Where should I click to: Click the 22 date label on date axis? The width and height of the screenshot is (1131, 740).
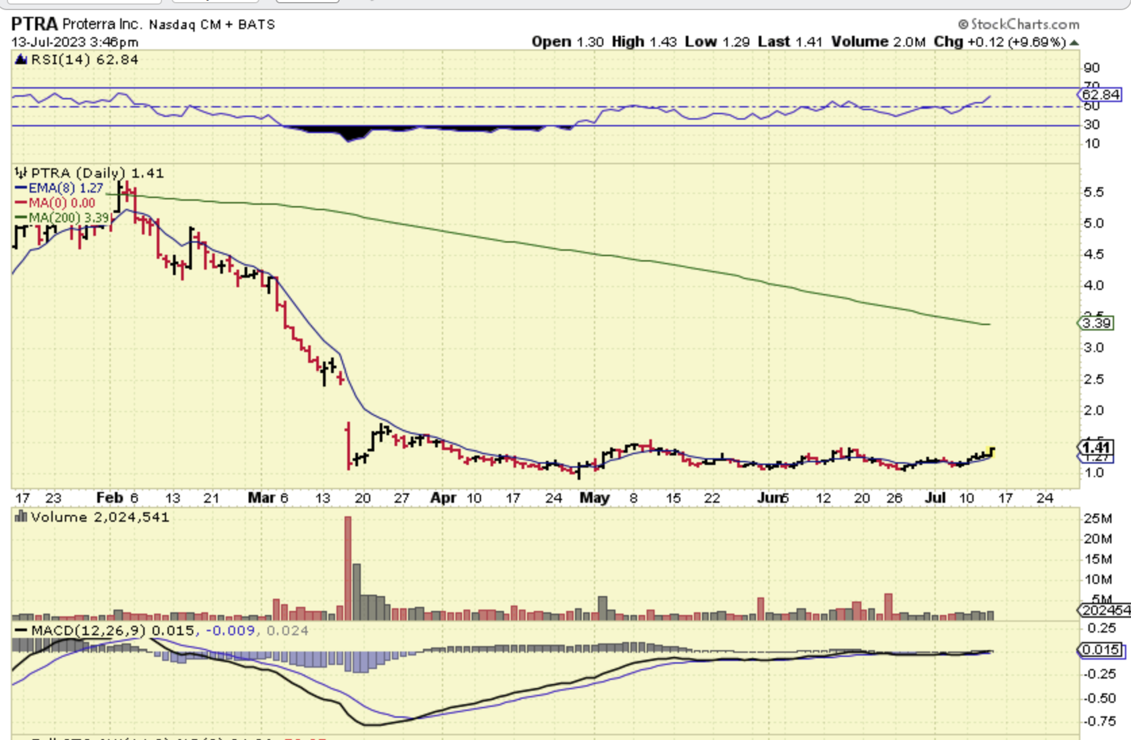pyautogui.click(x=712, y=498)
